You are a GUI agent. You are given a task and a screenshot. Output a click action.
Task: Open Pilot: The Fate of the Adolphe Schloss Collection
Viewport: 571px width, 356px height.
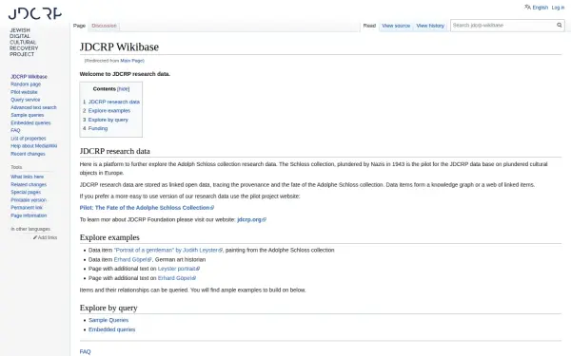147,208
